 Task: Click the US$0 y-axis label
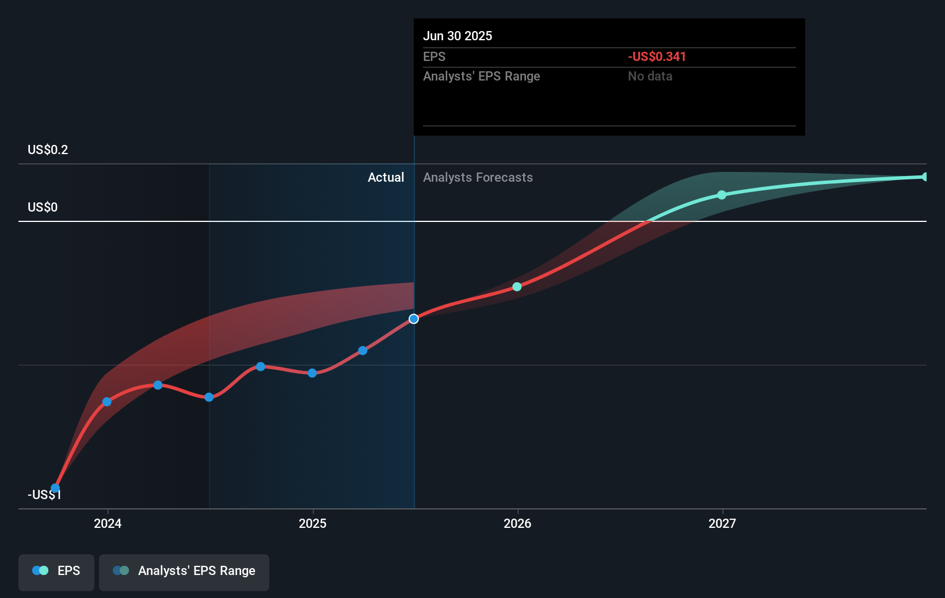(43, 208)
